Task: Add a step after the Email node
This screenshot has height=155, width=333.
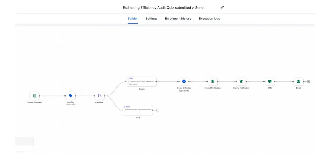Action: click(x=308, y=82)
